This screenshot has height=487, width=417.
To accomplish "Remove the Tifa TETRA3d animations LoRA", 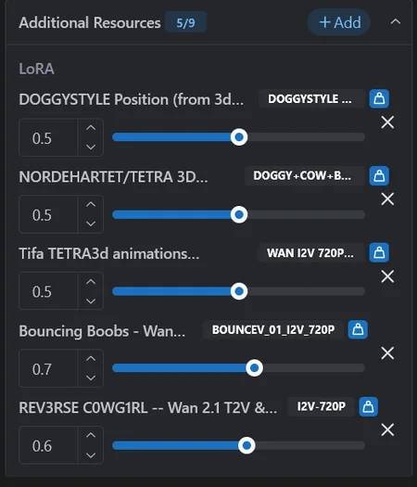I will coord(387,276).
